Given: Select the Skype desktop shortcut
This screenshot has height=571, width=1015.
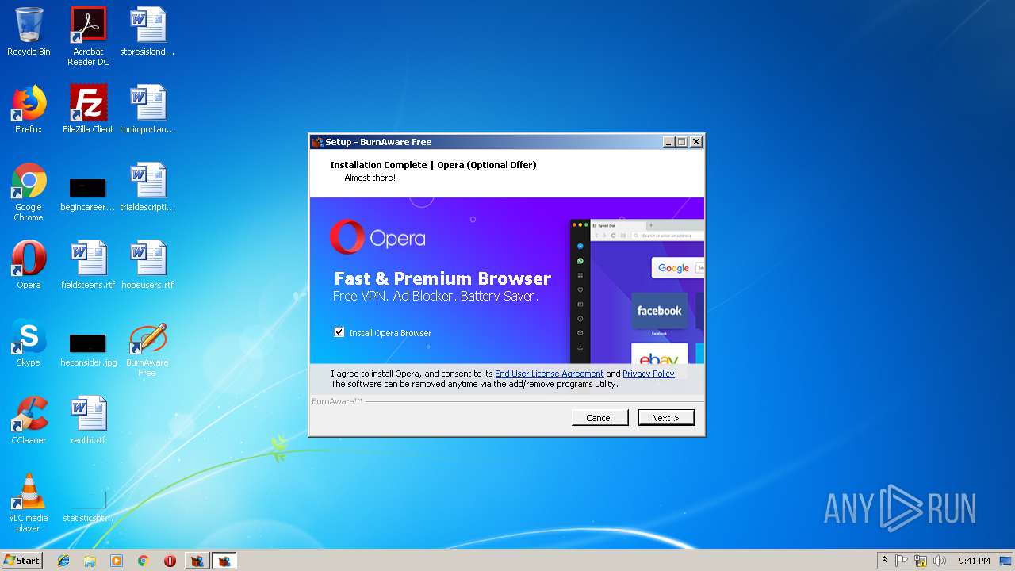Looking at the screenshot, I should (x=29, y=343).
